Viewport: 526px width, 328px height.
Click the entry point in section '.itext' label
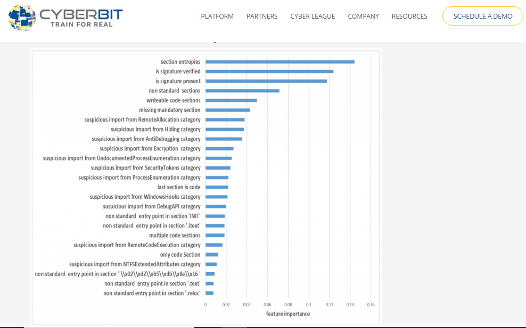(x=152, y=226)
